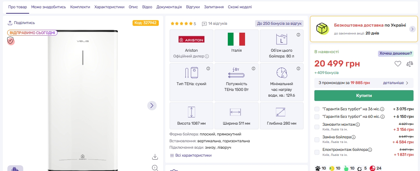Click the compare scales icon
The width and height of the screenshot is (420, 171).
point(410,64)
